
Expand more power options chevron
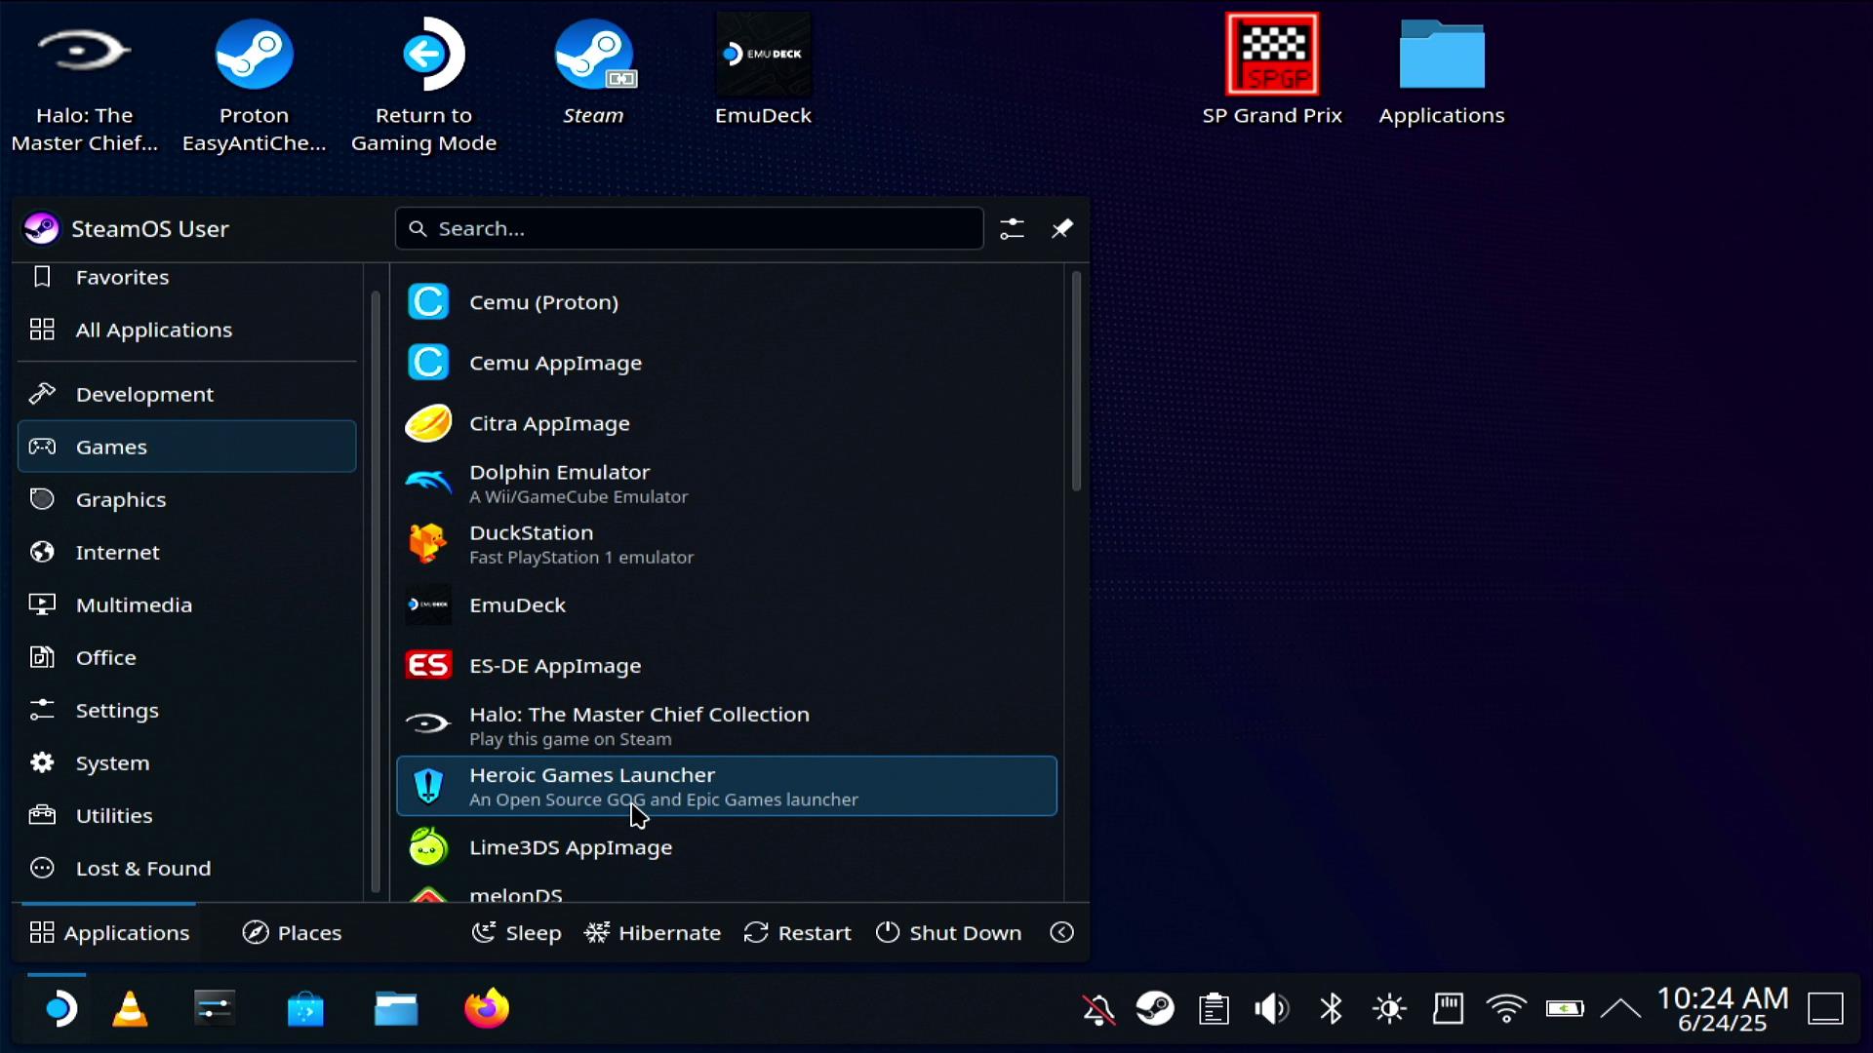1061,933
